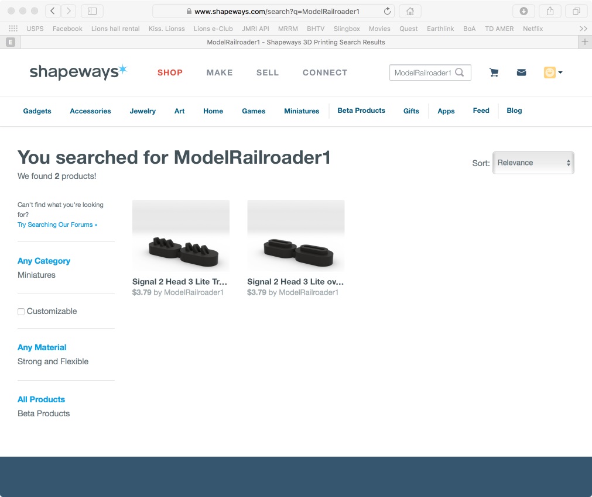Open the MAKE menu

tap(220, 73)
